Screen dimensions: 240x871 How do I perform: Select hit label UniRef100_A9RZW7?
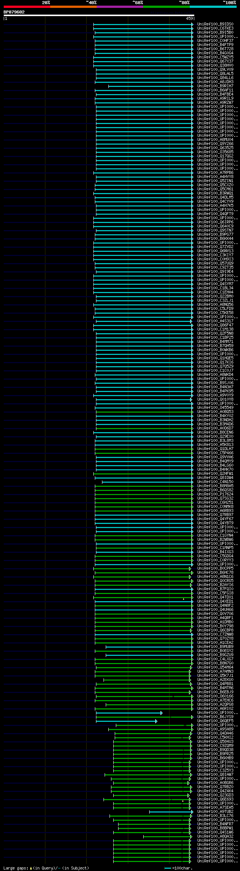pyautogui.click(x=215, y=103)
